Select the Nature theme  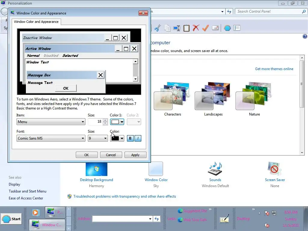[254, 99]
